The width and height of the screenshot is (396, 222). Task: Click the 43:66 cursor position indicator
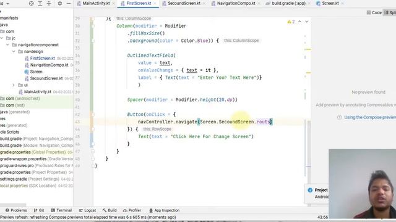click(x=323, y=217)
